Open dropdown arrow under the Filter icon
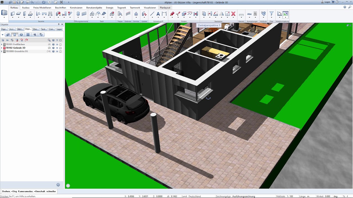 pyautogui.click(x=271, y=18)
